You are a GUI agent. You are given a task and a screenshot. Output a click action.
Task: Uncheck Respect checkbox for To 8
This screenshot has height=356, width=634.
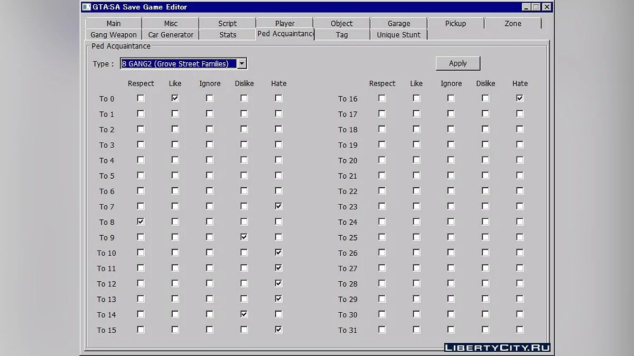pyautogui.click(x=141, y=222)
